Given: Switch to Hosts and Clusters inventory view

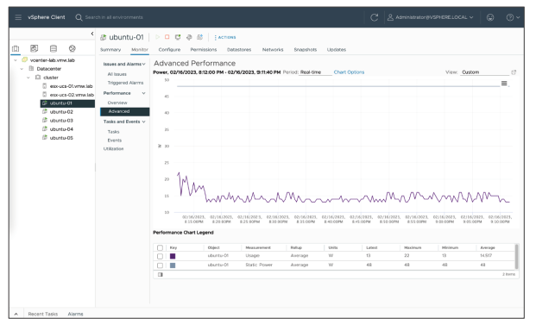Looking at the screenshot, I should pyautogui.click(x=16, y=48).
